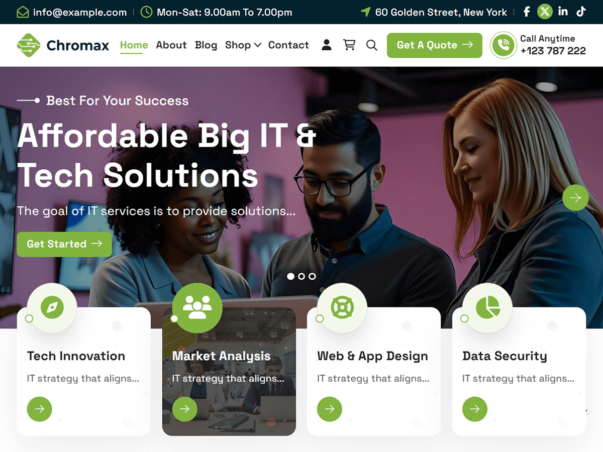Advance hero slider with next arrow

[575, 198]
